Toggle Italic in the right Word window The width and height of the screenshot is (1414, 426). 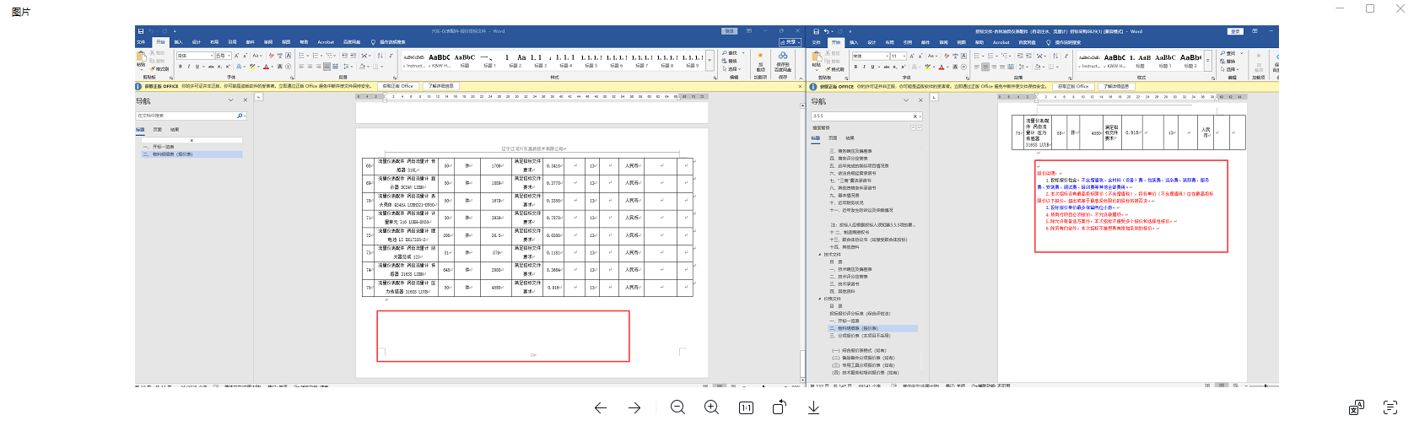pos(863,67)
